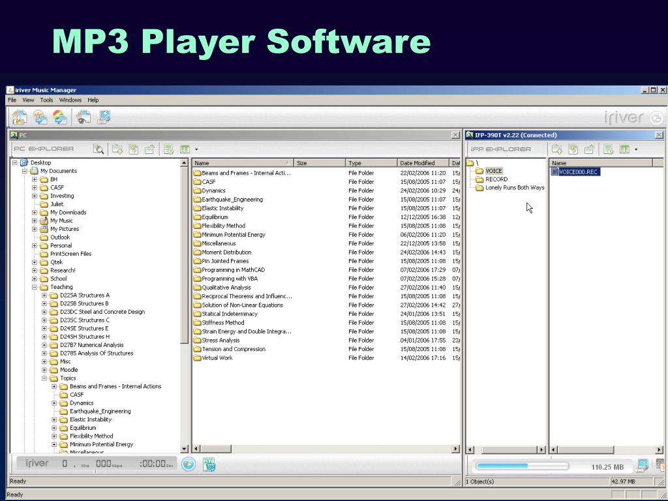Click the right arrow of PC file list scrollbar
The height and width of the screenshot is (501, 668).
pyautogui.click(x=456, y=449)
